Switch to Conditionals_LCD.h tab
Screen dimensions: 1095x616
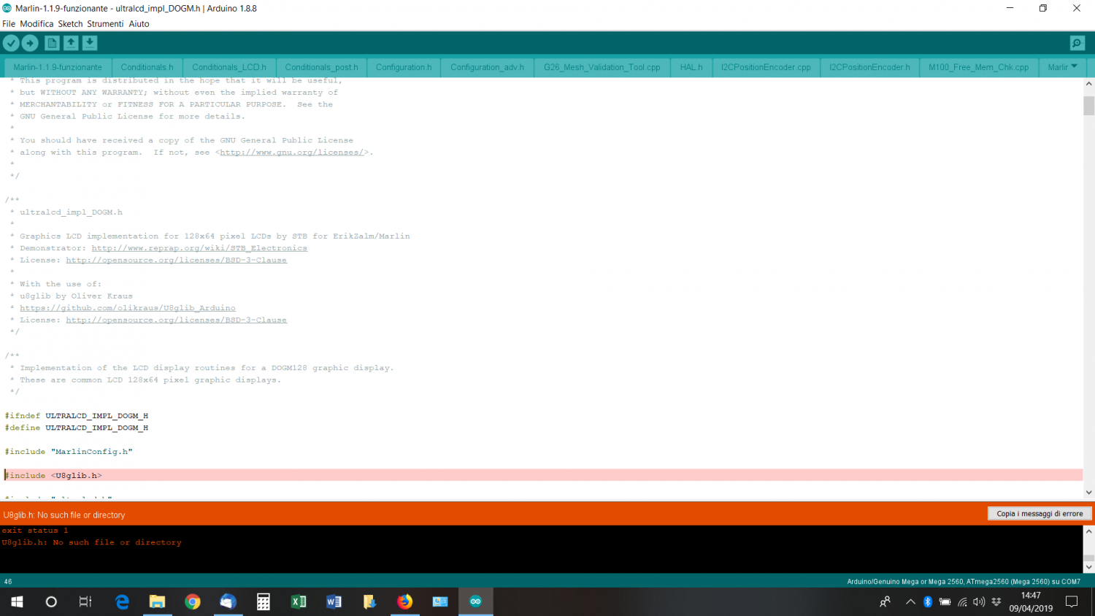229,67
